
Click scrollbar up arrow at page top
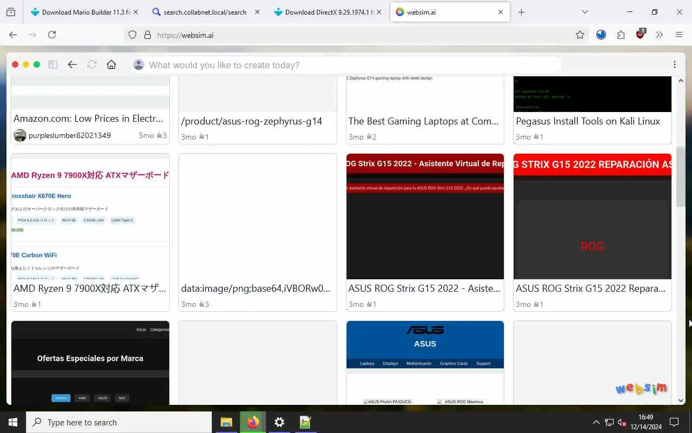click(681, 81)
